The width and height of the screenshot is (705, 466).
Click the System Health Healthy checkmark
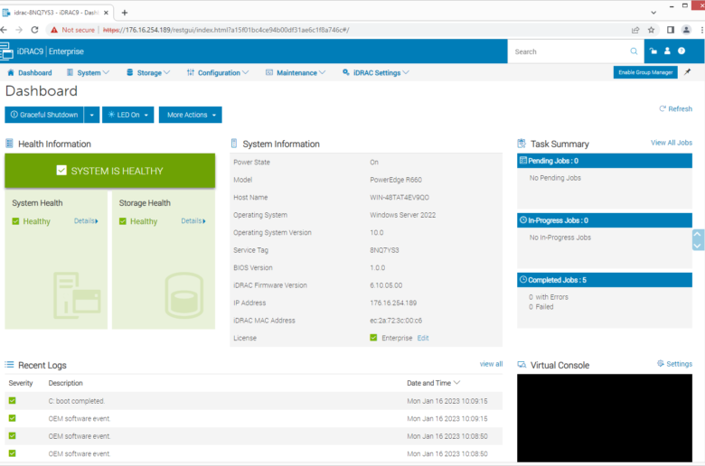(15, 221)
